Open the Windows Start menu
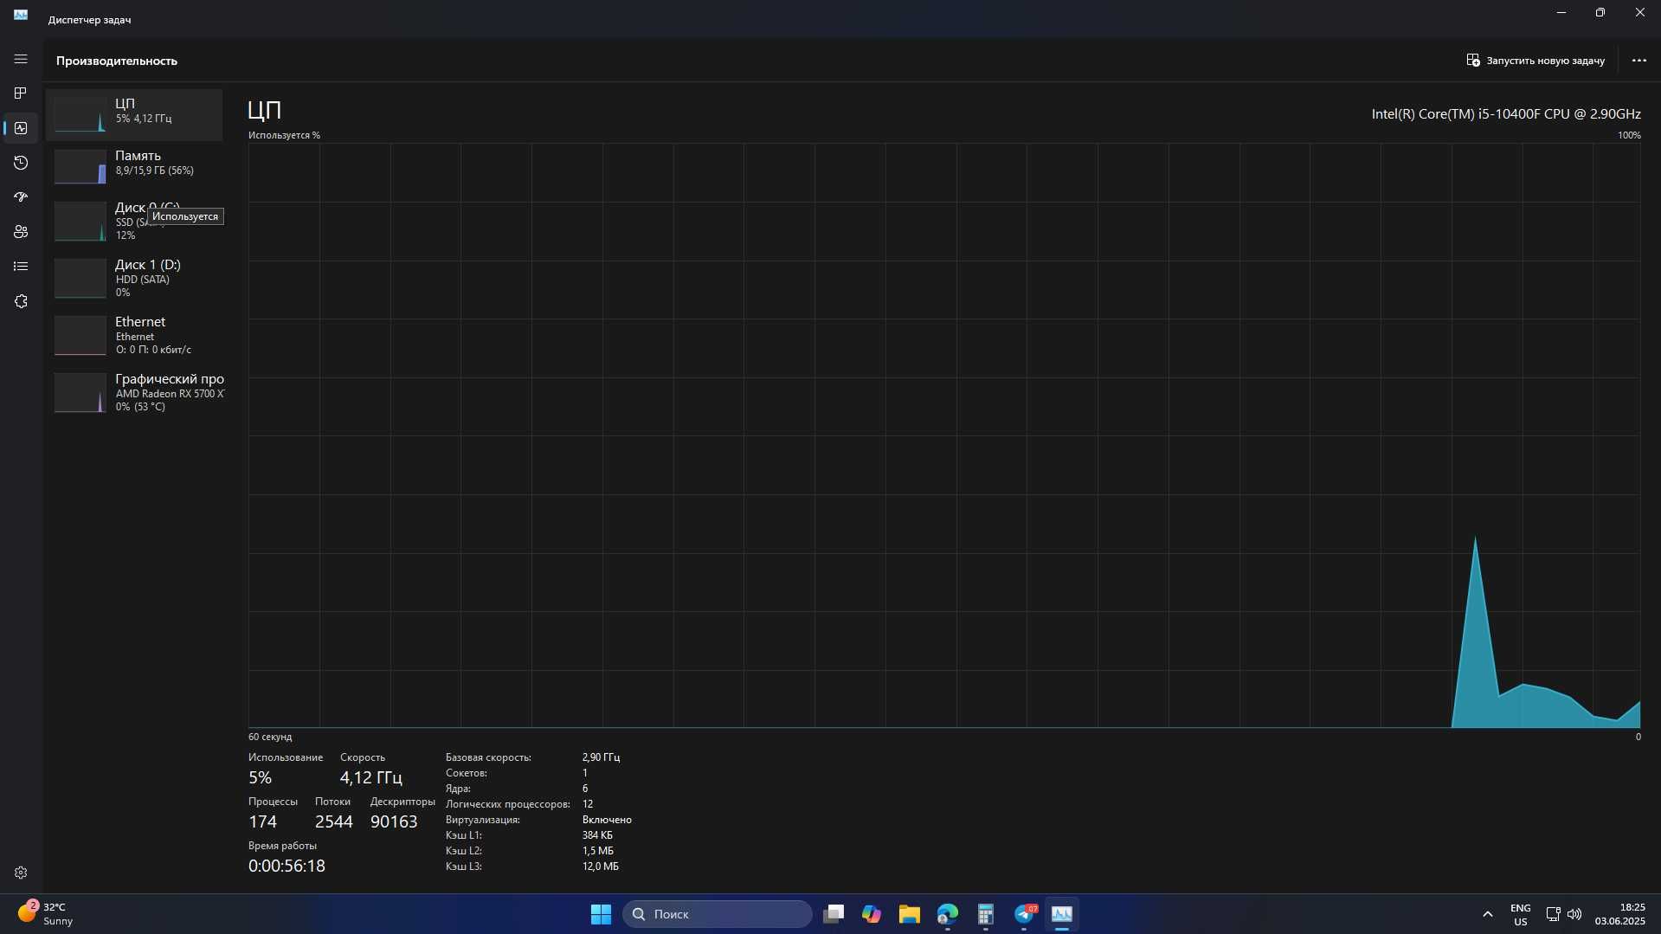Image resolution: width=1661 pixels, height=934 pixels. tap(601, 914)
